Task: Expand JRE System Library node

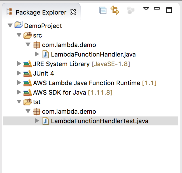Action: (x=19, y=64)
